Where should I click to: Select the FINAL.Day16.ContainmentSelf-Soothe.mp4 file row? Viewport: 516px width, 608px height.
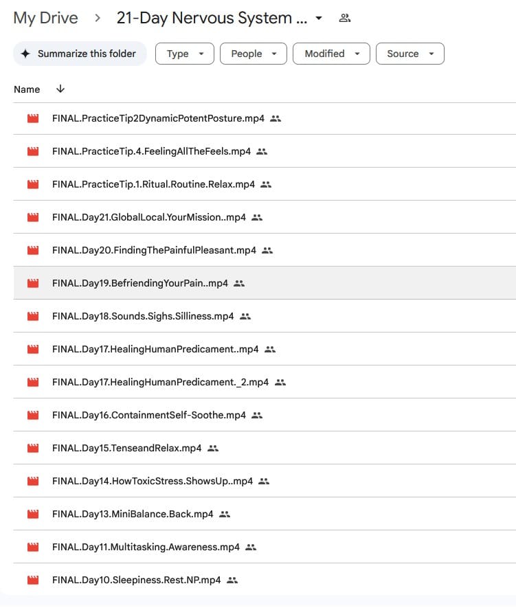(x=148, y=415)
